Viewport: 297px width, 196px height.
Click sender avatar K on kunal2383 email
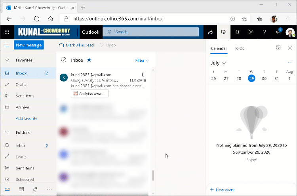click(x=64, y=78)
